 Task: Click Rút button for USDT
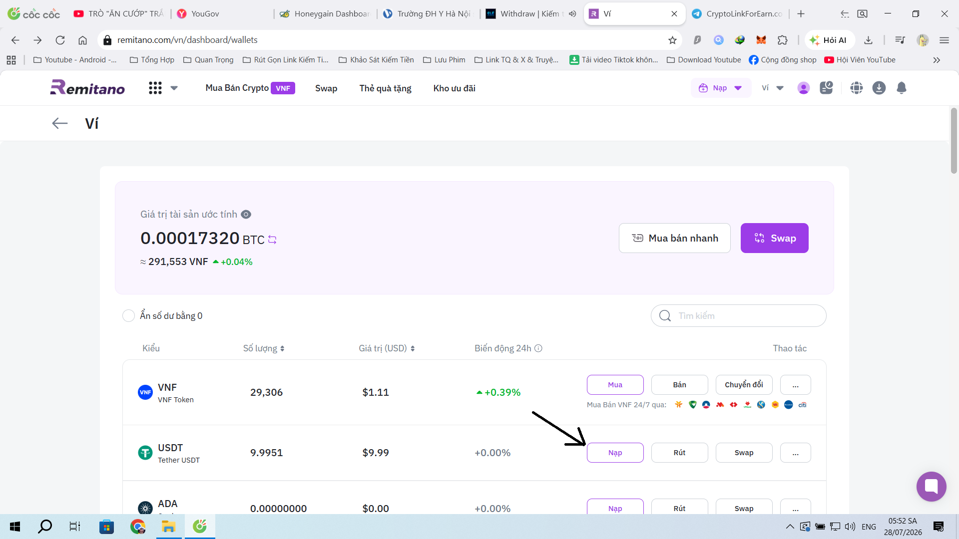tap(680, 453)
